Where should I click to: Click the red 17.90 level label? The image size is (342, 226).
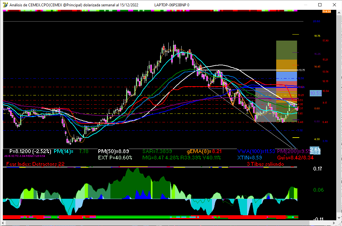(x=326, y=41)
